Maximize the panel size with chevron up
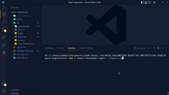169x95 pixels. 162,48
